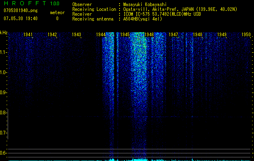Click the 1949 time marker
The height and width of the screenshot is (161, 254).
pyautogui.click(x=222, y=35)
